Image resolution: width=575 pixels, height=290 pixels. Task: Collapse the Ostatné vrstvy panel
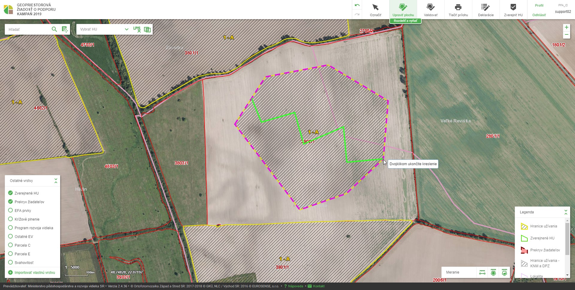coord(56,181)
